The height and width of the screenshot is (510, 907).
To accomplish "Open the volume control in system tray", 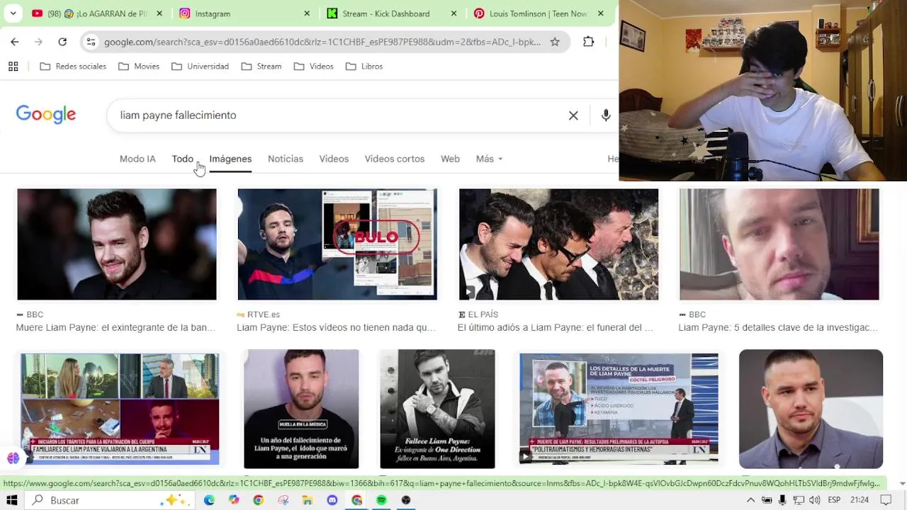I will 815,500.
